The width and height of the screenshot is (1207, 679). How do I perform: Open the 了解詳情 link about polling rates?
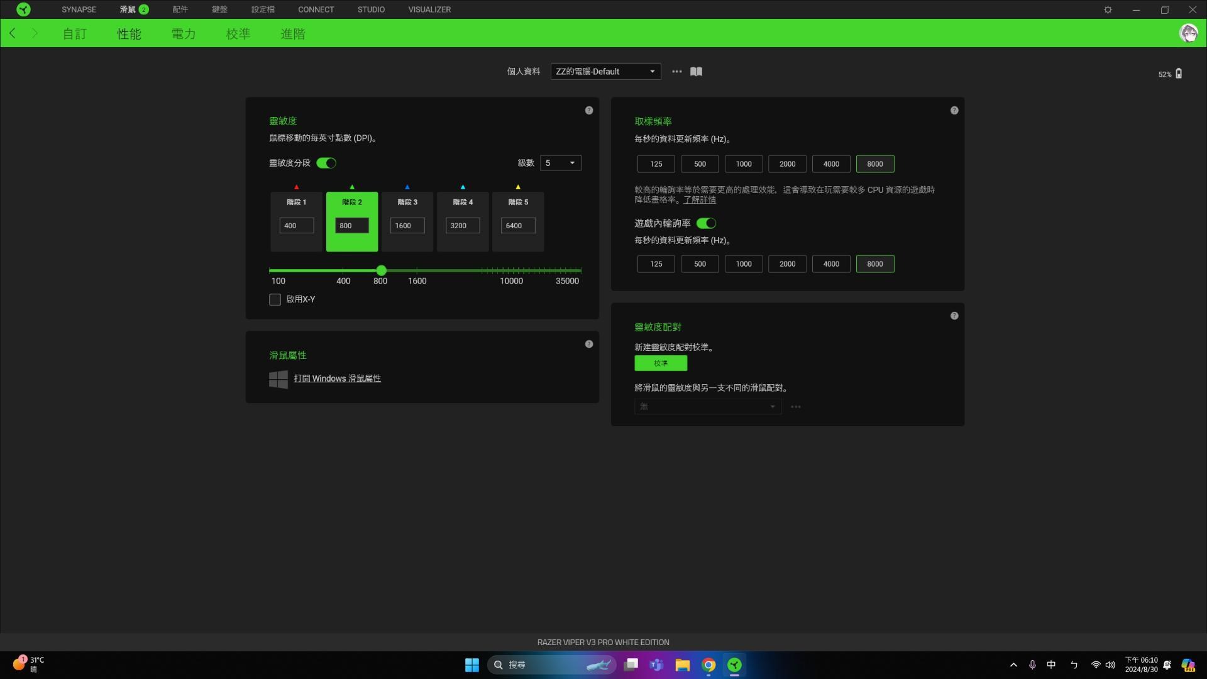pyautogui.click(x=700, y=199)
